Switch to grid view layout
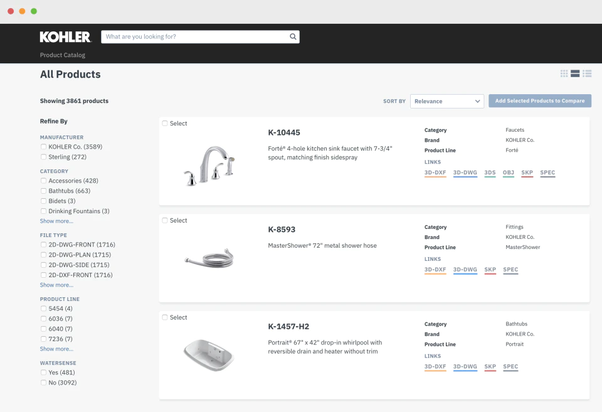 coord(564,73)
